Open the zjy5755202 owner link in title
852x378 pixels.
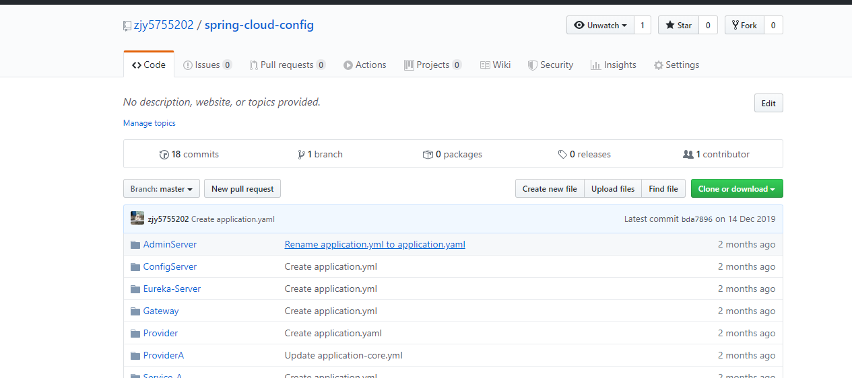click(164, 26)
